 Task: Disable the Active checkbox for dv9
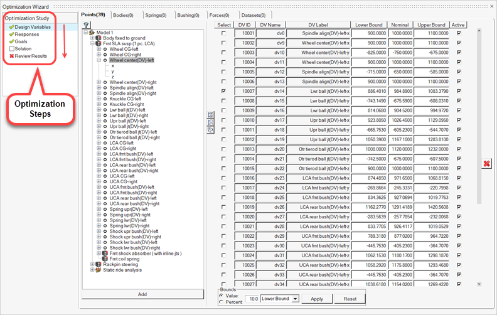(459, 43)
